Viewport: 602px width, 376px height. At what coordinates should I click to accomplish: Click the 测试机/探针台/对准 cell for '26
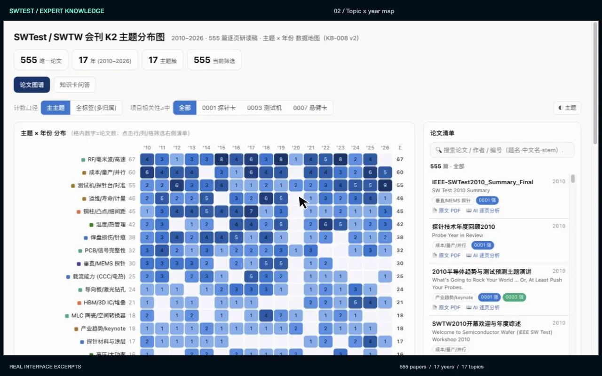pyautogui.click(x=385, y=185)
